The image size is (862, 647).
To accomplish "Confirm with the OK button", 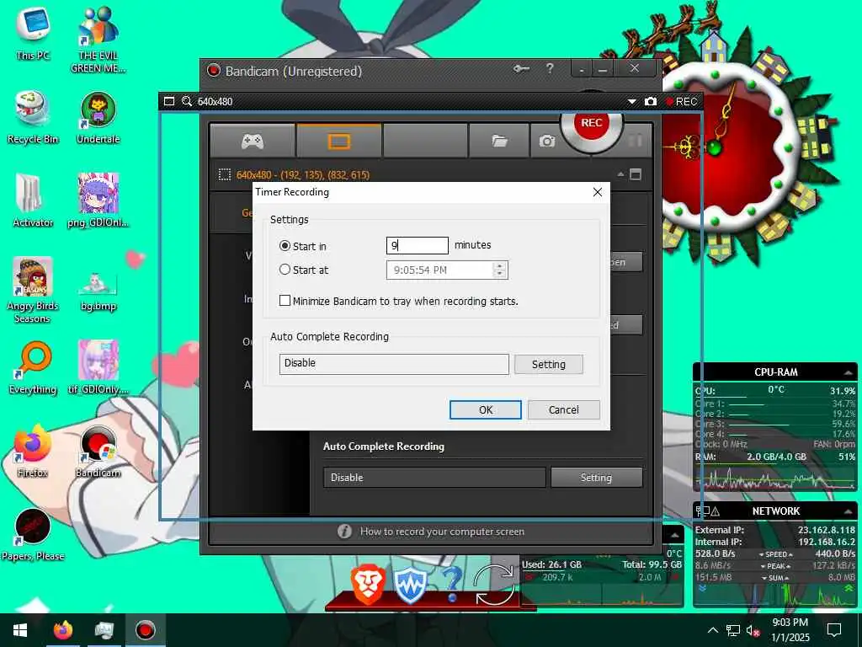I will [x=486, y=410].
